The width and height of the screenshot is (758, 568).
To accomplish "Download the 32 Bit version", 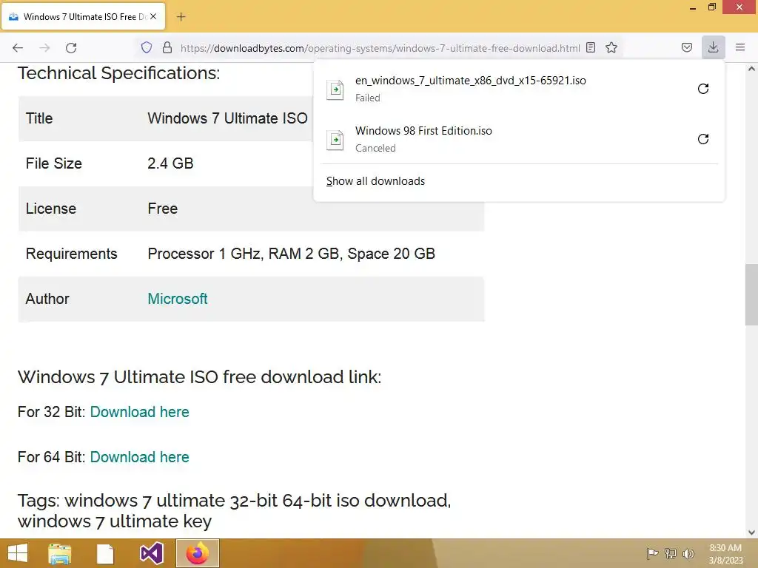I will tap(140, 412).
